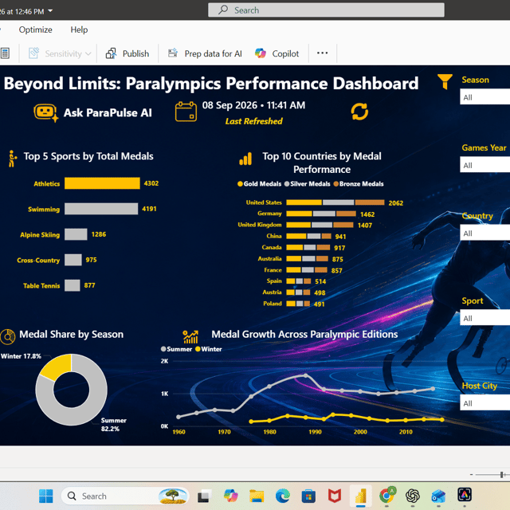Select the Swimming bar in sports chart

[x=101, y=209]
